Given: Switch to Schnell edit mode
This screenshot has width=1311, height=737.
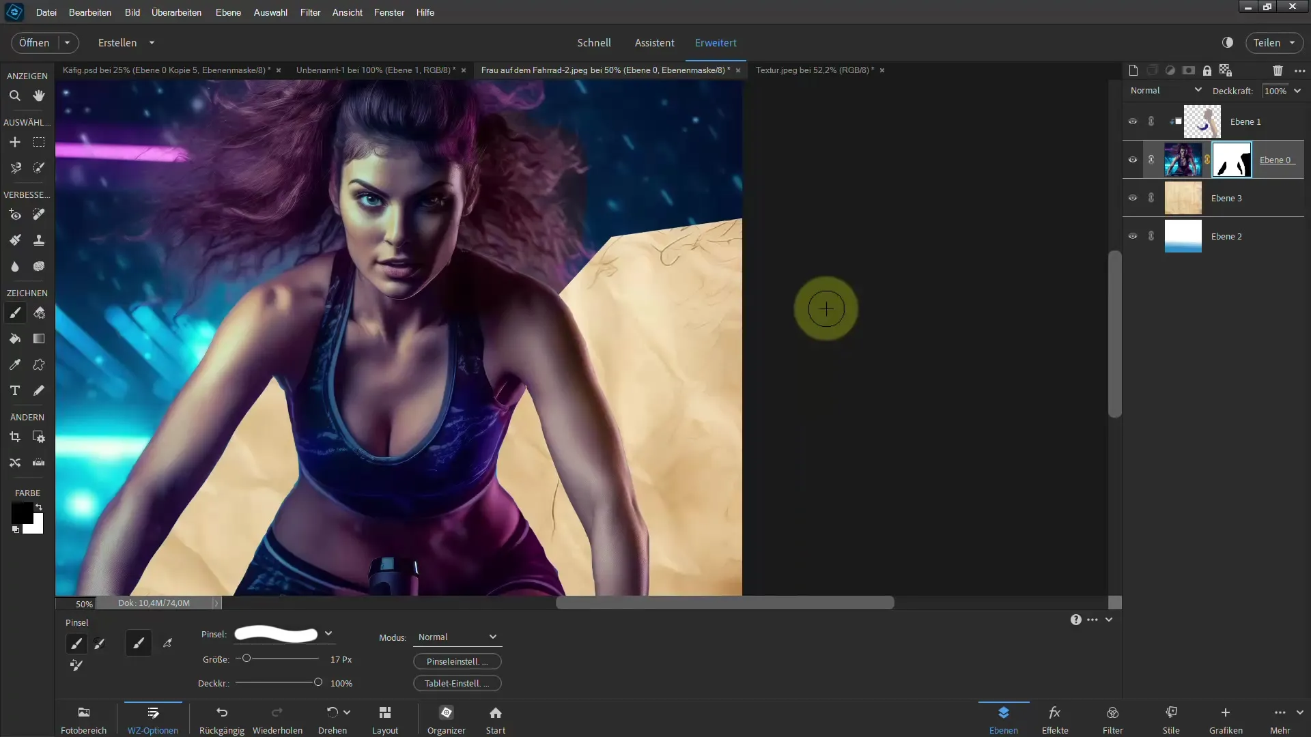Looking at the screenshot, I should pyautogui.click(x=594, y=42).
